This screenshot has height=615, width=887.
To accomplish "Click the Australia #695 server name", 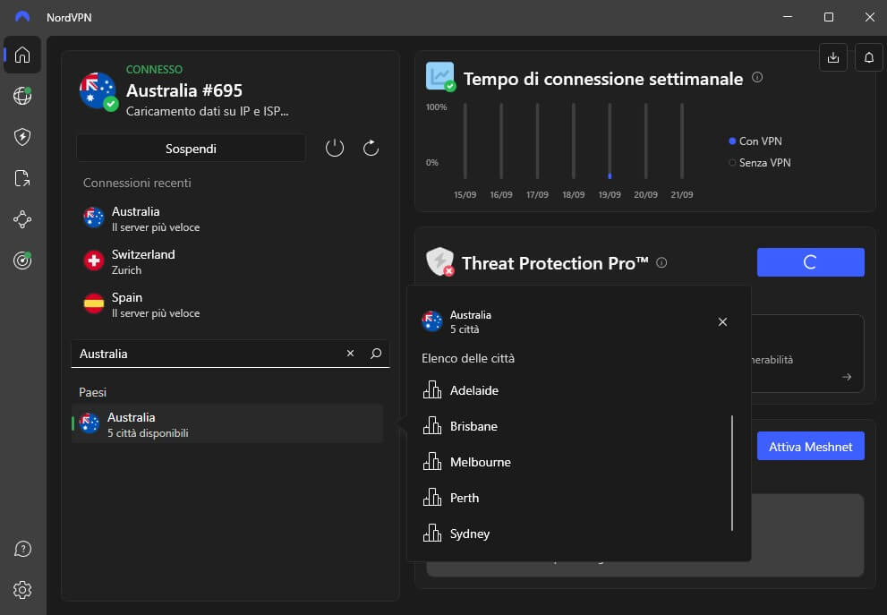I will point(183,90).
